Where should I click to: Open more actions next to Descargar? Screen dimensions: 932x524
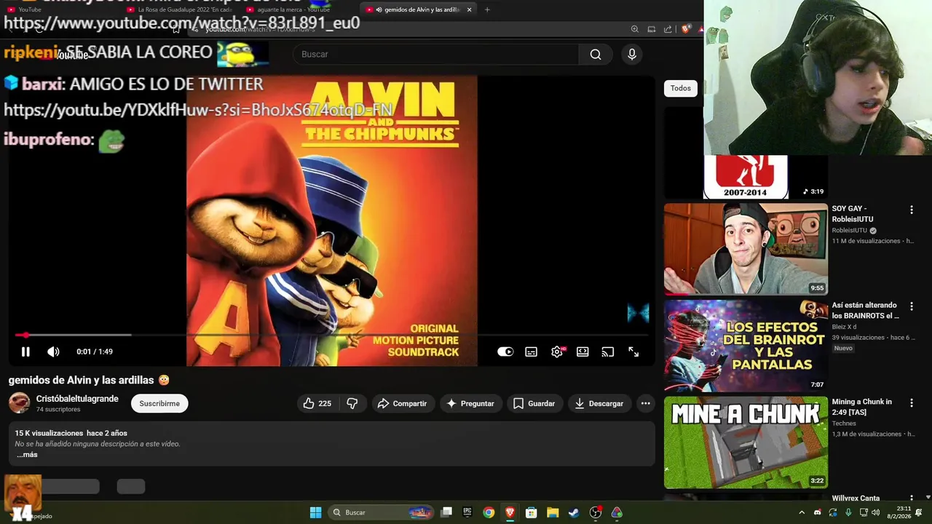(x=645, y=403)
